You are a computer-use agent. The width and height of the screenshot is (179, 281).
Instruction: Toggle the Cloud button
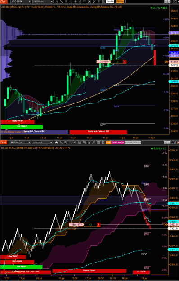click(x=114, y=143)
